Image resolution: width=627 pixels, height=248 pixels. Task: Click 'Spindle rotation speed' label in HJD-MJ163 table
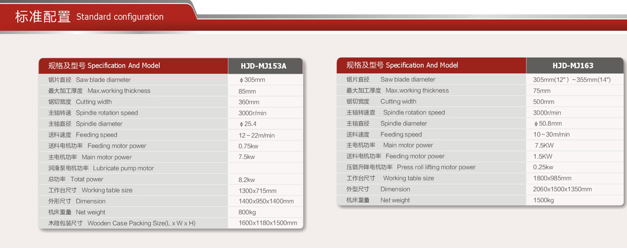click(x=414, y=112)
